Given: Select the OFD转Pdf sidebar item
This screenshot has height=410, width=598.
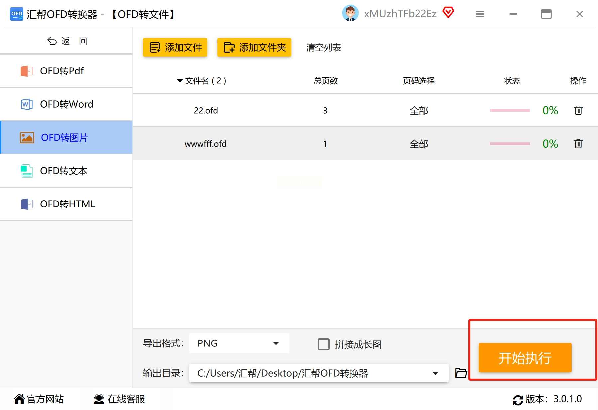Looking at the screenshot, I should pyautogui.click(x=66, y=71).
